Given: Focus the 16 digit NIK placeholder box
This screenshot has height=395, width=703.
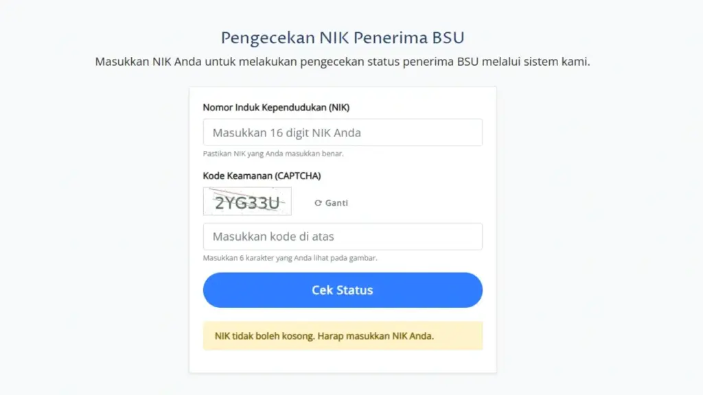Looking at the screenshot, I should pyautogui.click(x=342, y=132).
